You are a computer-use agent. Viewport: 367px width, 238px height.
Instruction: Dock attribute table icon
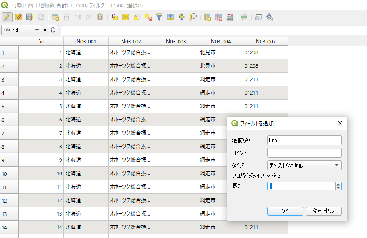[258, 17]
